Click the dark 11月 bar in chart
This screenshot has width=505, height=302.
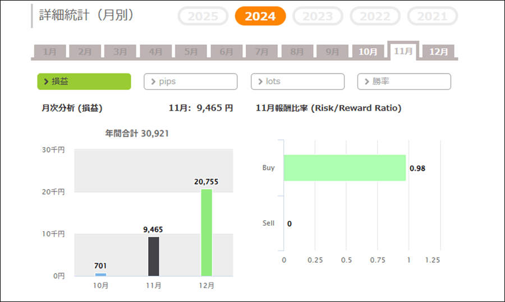click(x=154, y=256)
